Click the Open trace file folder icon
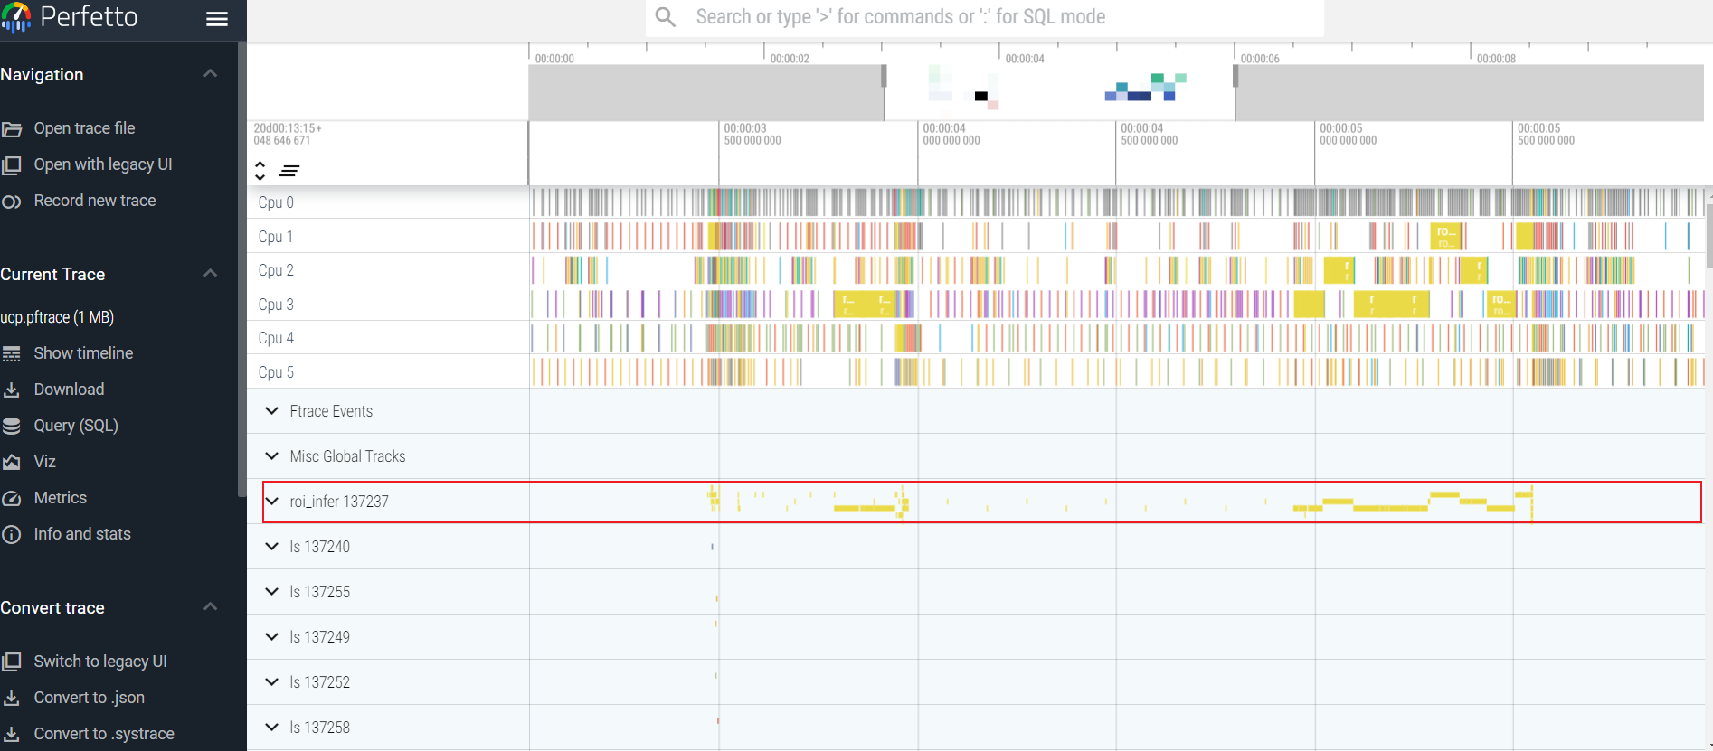1713x751 pixels. (x=12, y=129)
